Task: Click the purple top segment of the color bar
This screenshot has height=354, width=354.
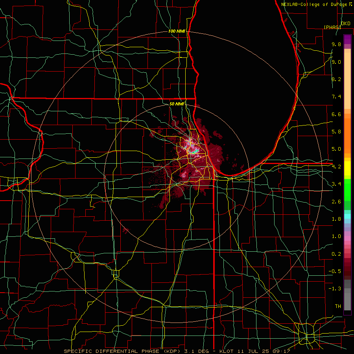Action: click(347, 39)
